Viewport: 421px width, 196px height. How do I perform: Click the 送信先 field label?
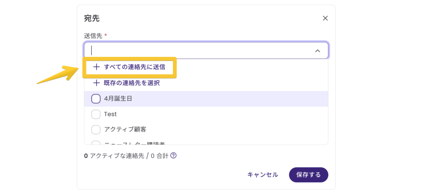[93, 36]
